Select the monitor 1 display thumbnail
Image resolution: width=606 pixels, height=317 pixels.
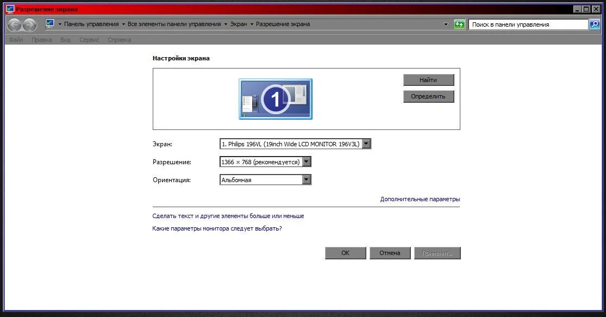(275, 98)
